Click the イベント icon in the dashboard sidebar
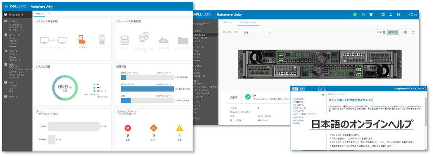The image size is (433, 157). pyautogui.click(x=6, y=82)
